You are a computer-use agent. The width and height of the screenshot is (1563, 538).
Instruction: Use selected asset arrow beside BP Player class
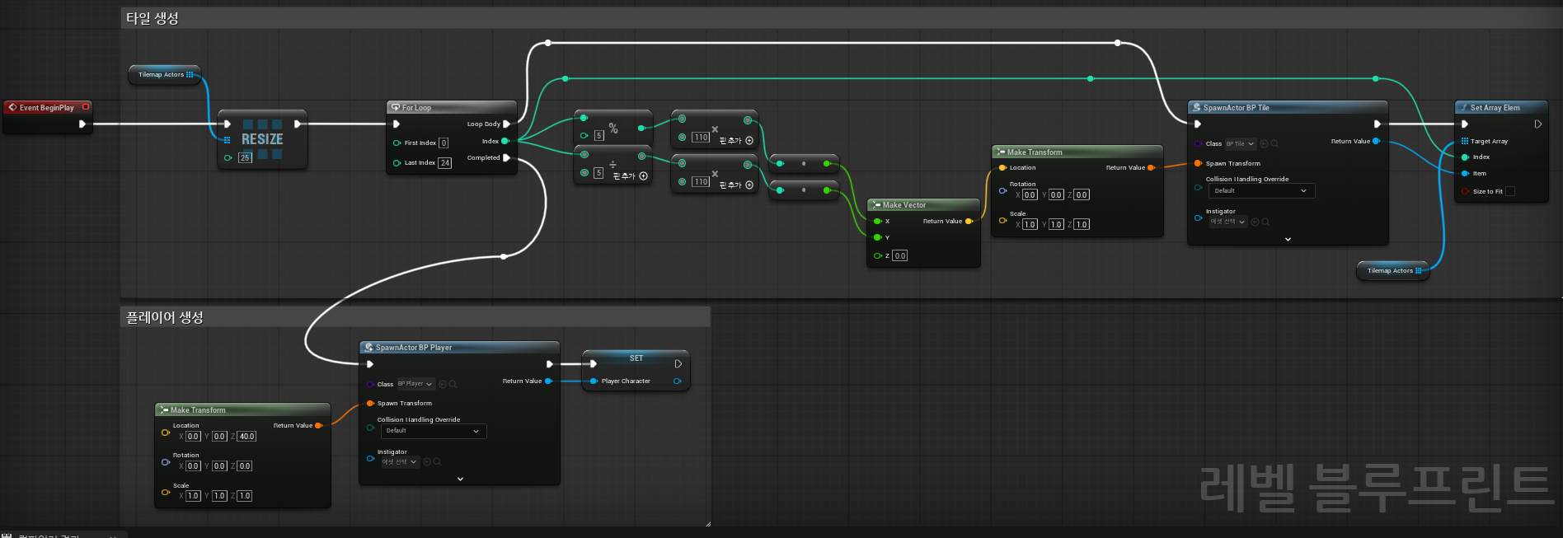(443, 384)
